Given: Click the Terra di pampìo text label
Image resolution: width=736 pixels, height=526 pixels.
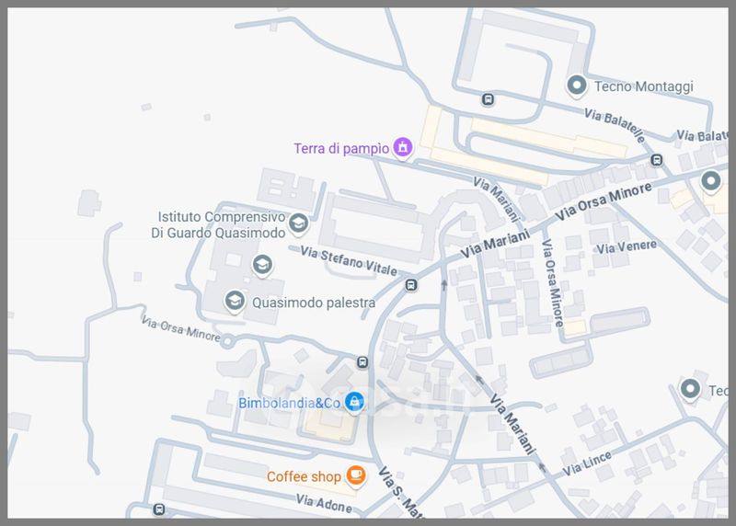Looking at the screenshot, I should (341, 149).
